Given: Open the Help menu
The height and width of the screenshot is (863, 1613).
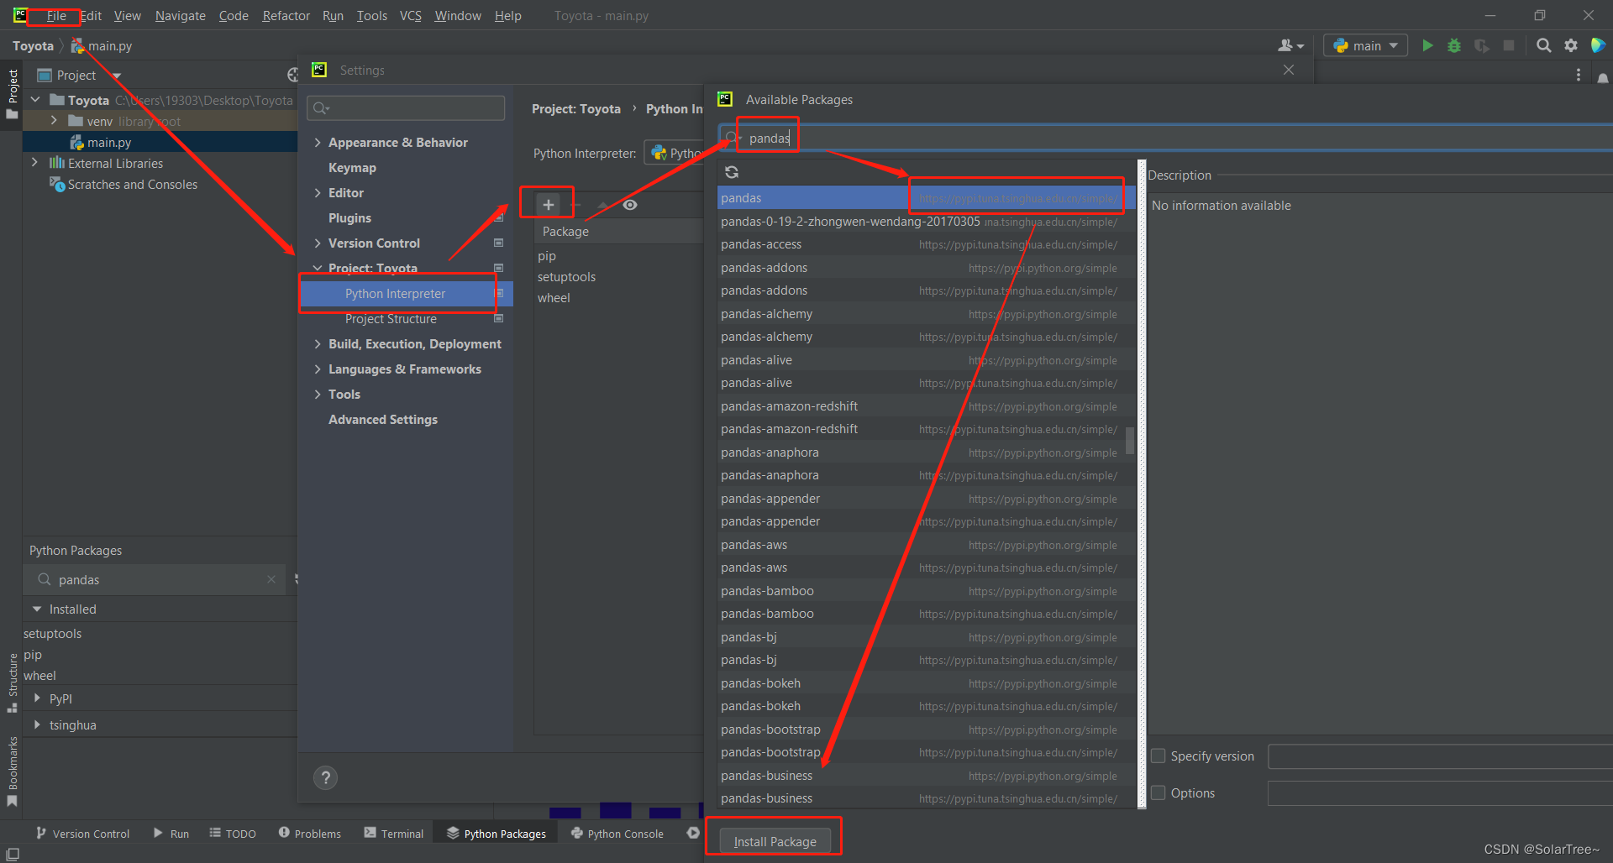Looking at the screenshot, I should [x=507, y=15].
